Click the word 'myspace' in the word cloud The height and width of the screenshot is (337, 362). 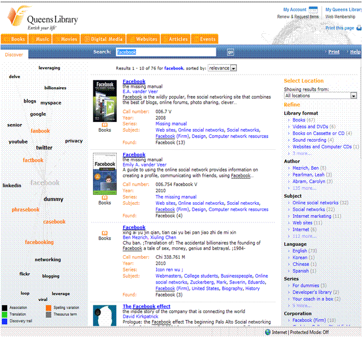(51, 103)
